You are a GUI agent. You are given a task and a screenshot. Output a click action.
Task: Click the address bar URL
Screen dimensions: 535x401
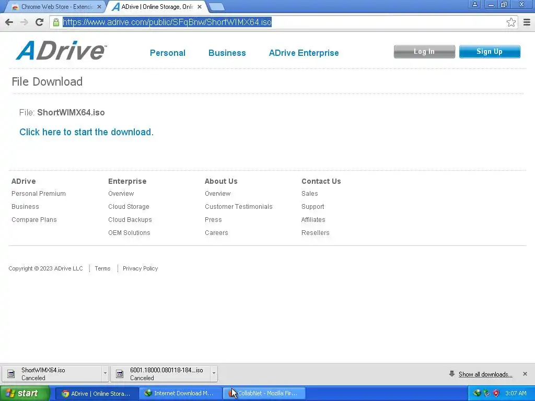[167, 22]
